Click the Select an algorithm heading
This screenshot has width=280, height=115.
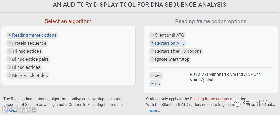click(x=68, y=21)
